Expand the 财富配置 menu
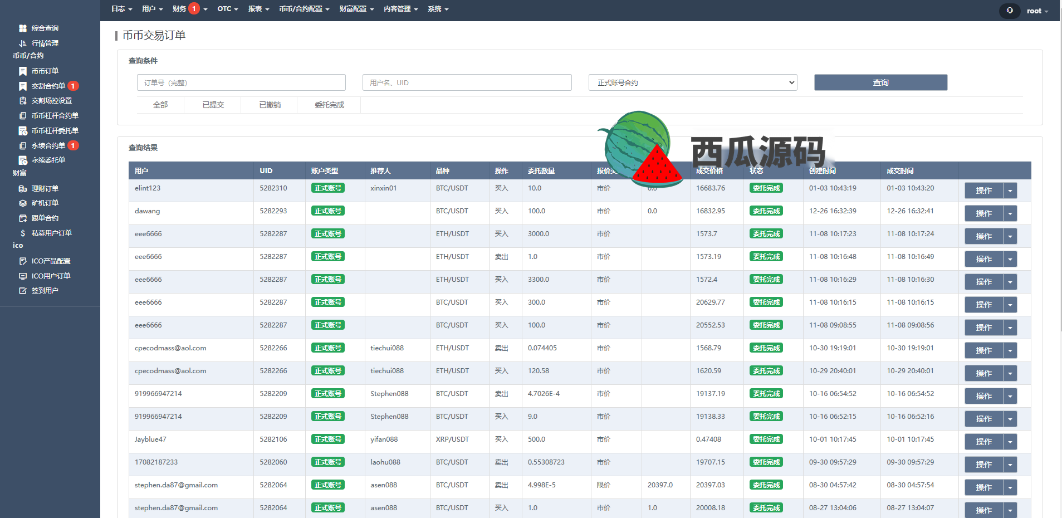Viewport: 1062px width, 518px height. [x=356, y=8]
